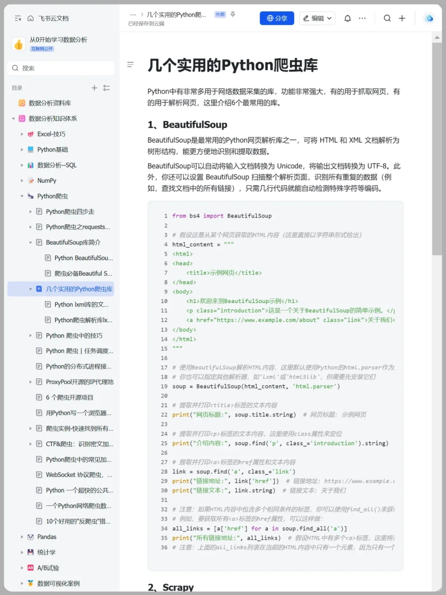Open the more options ellipsis next to bell
Image resolution: width=446 pixels, height=595 pixels.
363,18
